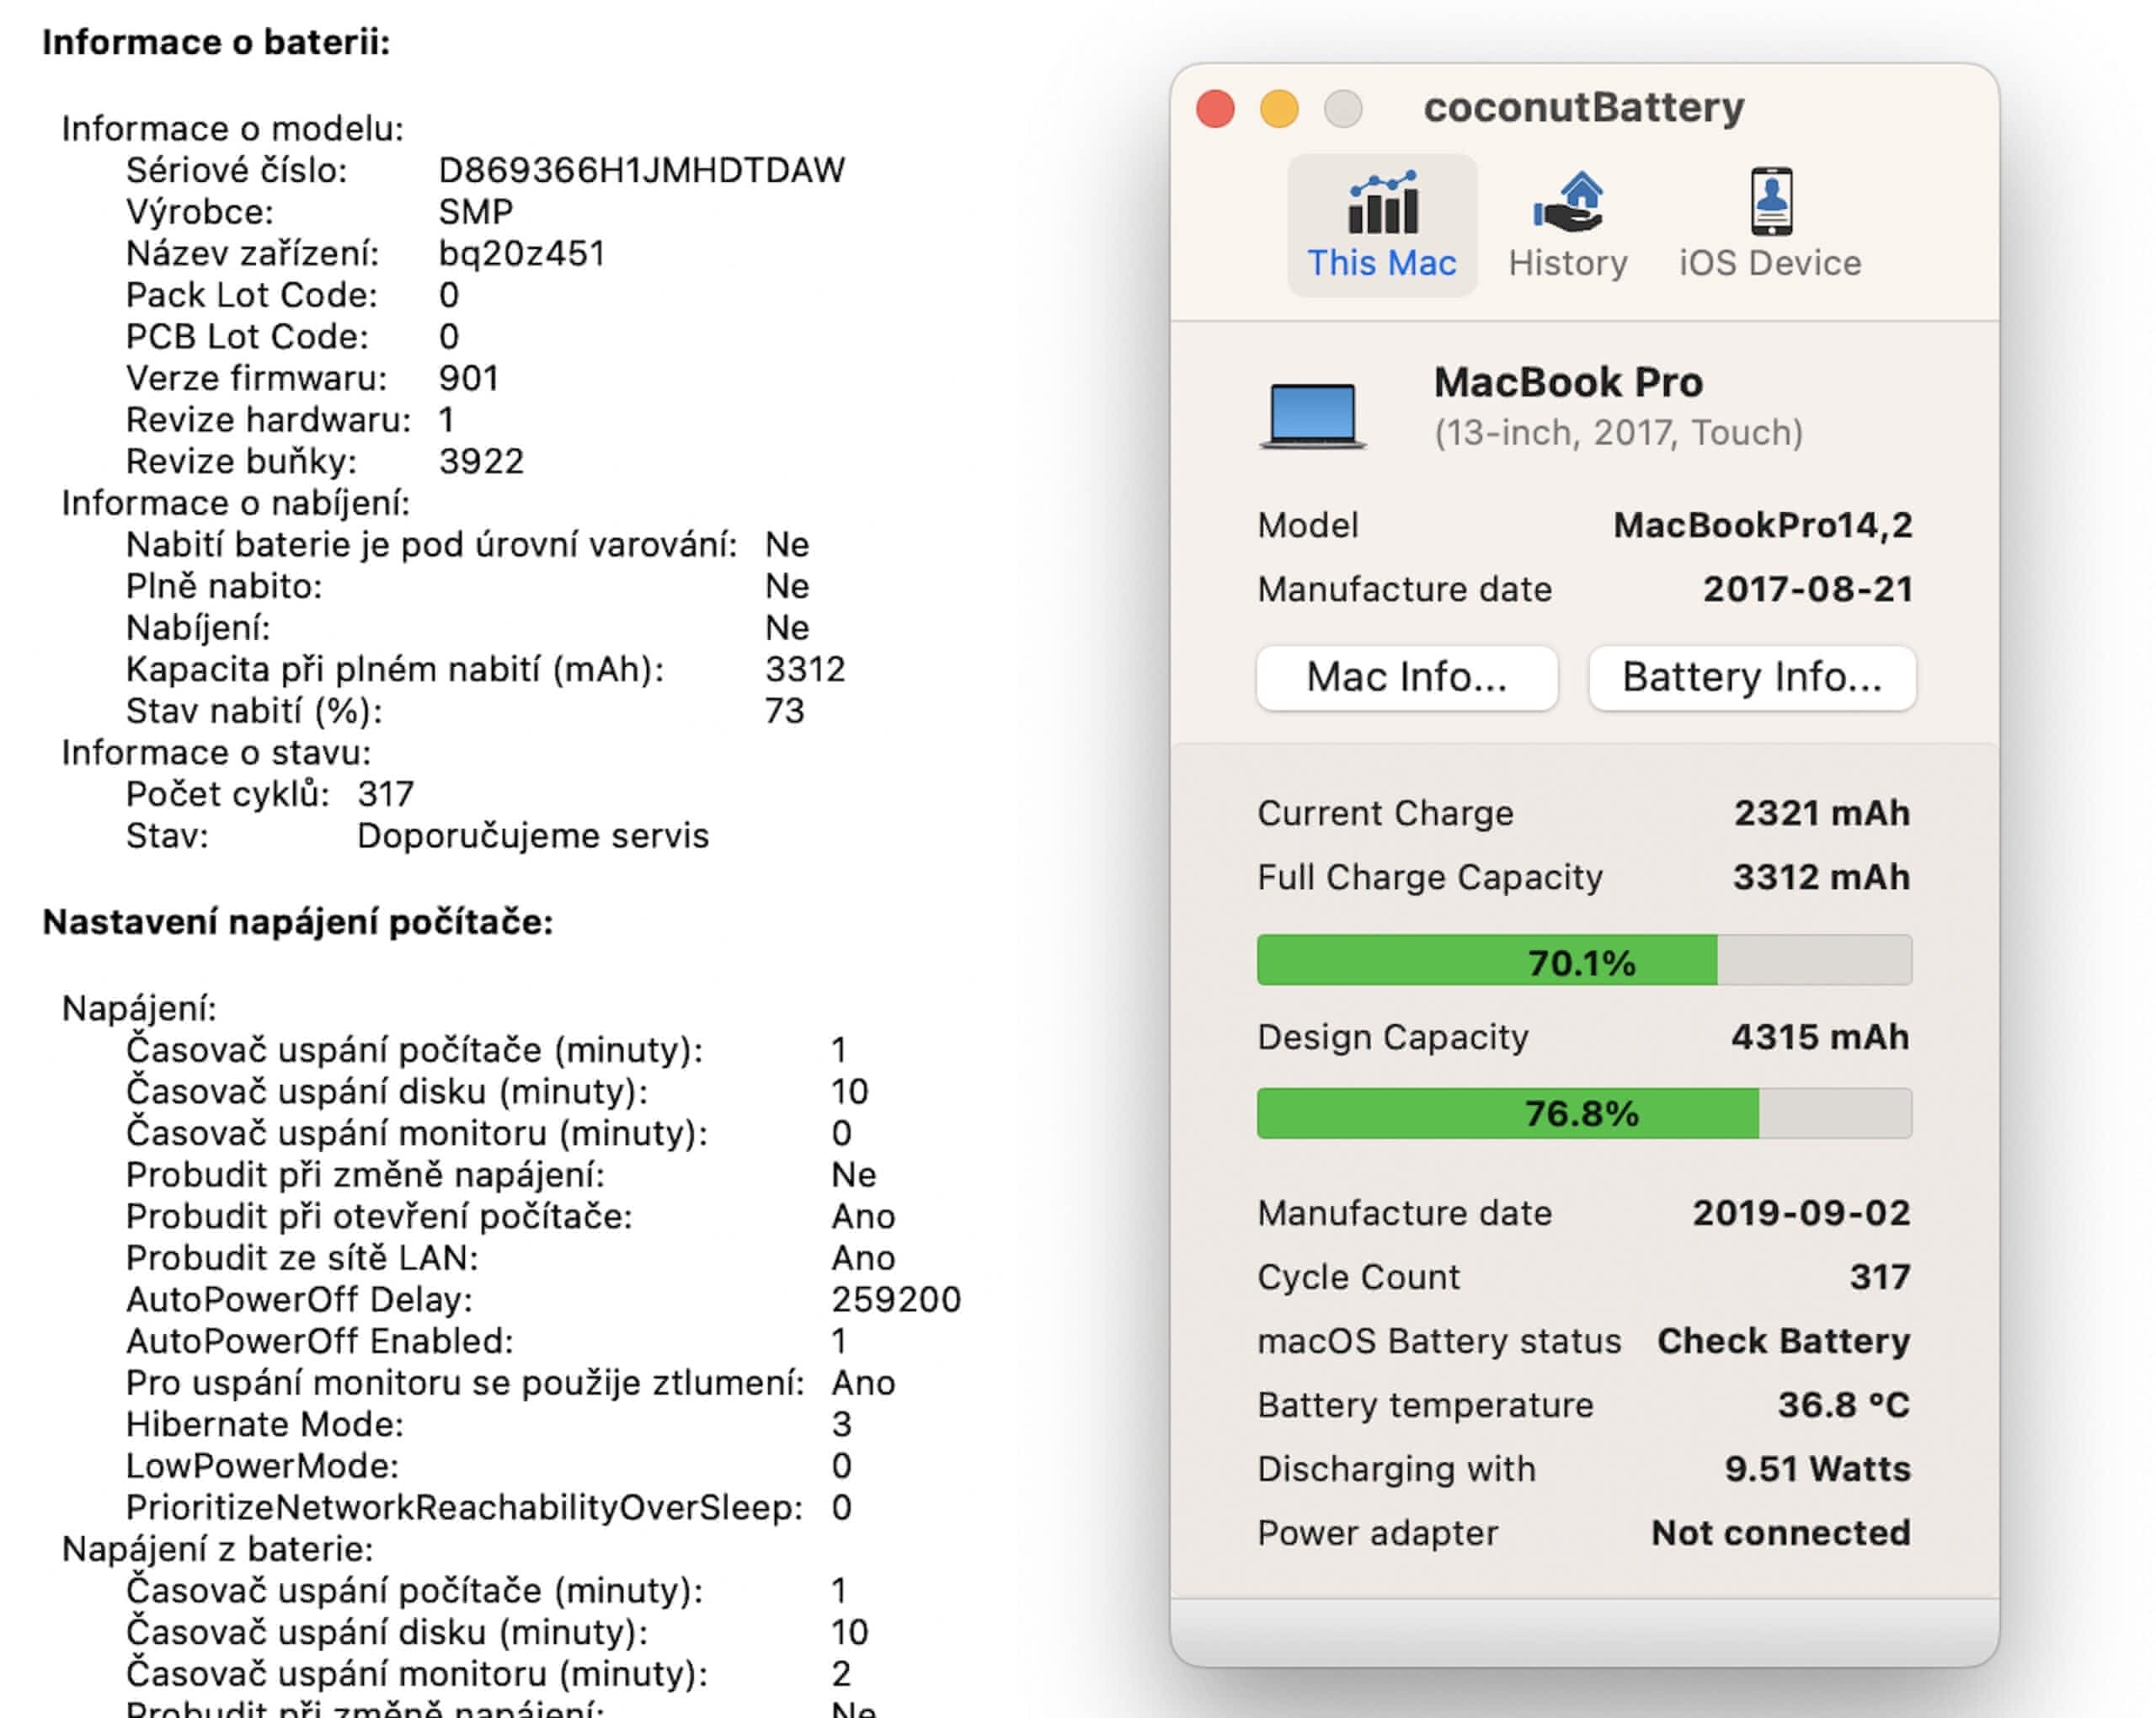Click the Cycle Count value 317

point(1879,1277)
